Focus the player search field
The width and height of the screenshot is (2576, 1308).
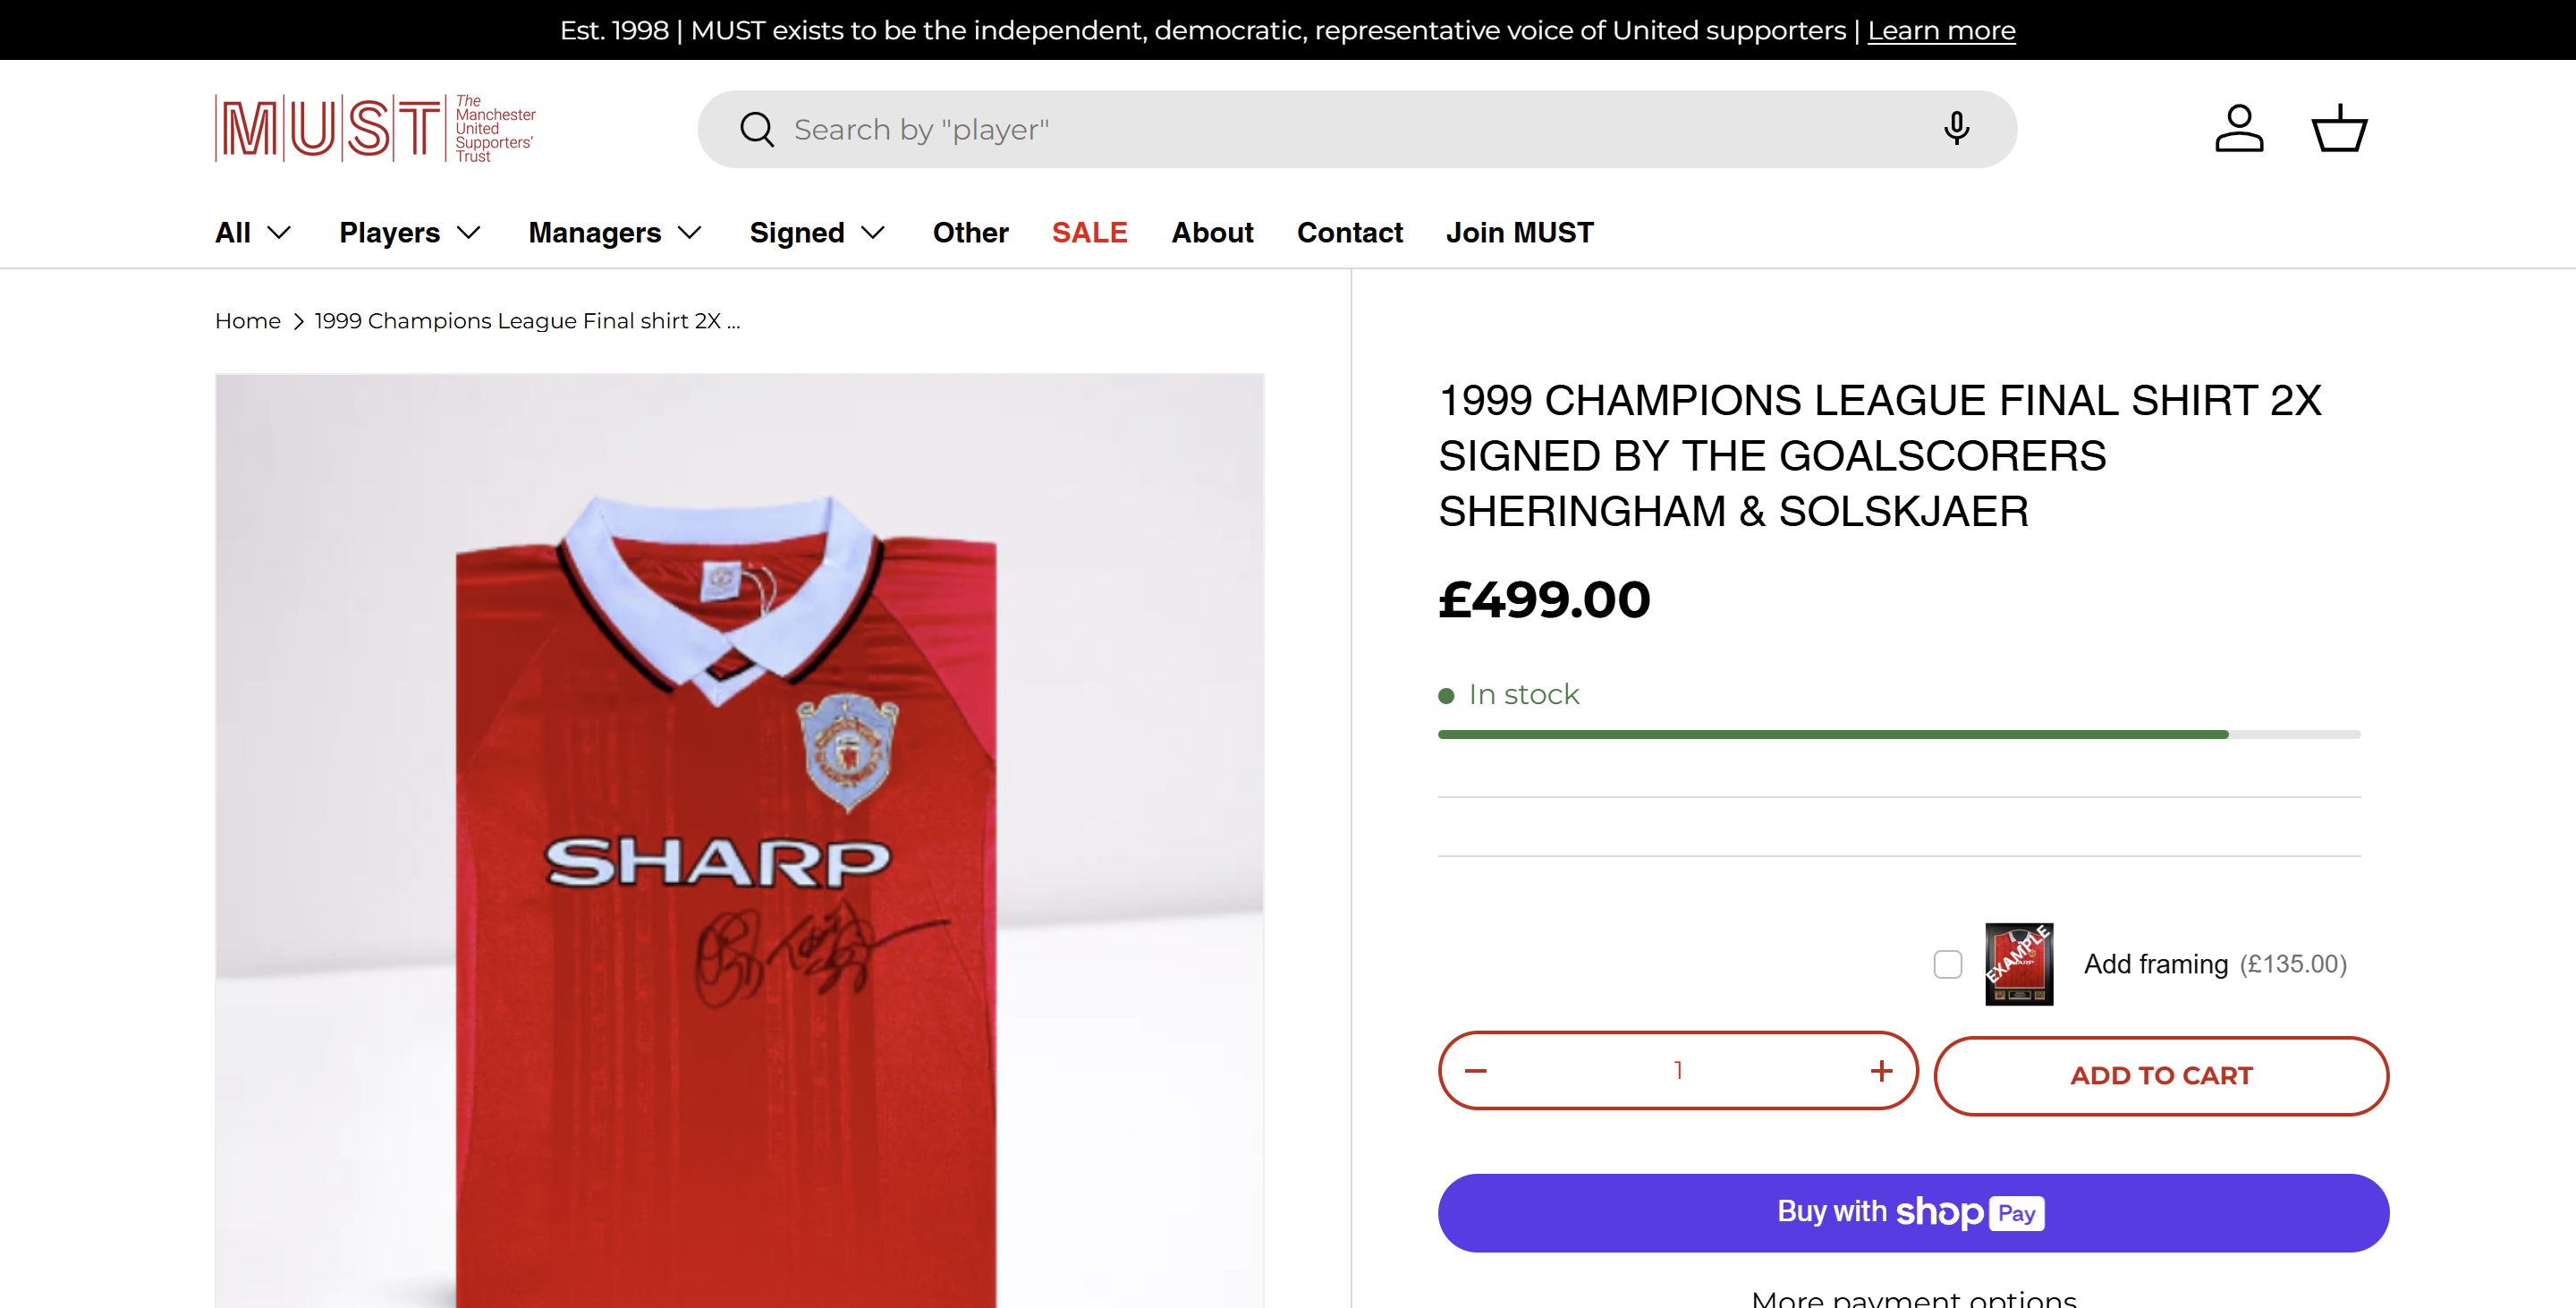coord(1350,129)
